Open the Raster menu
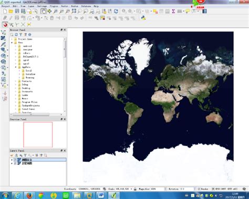Screen dimensions: 249x199 click(75, 6)
